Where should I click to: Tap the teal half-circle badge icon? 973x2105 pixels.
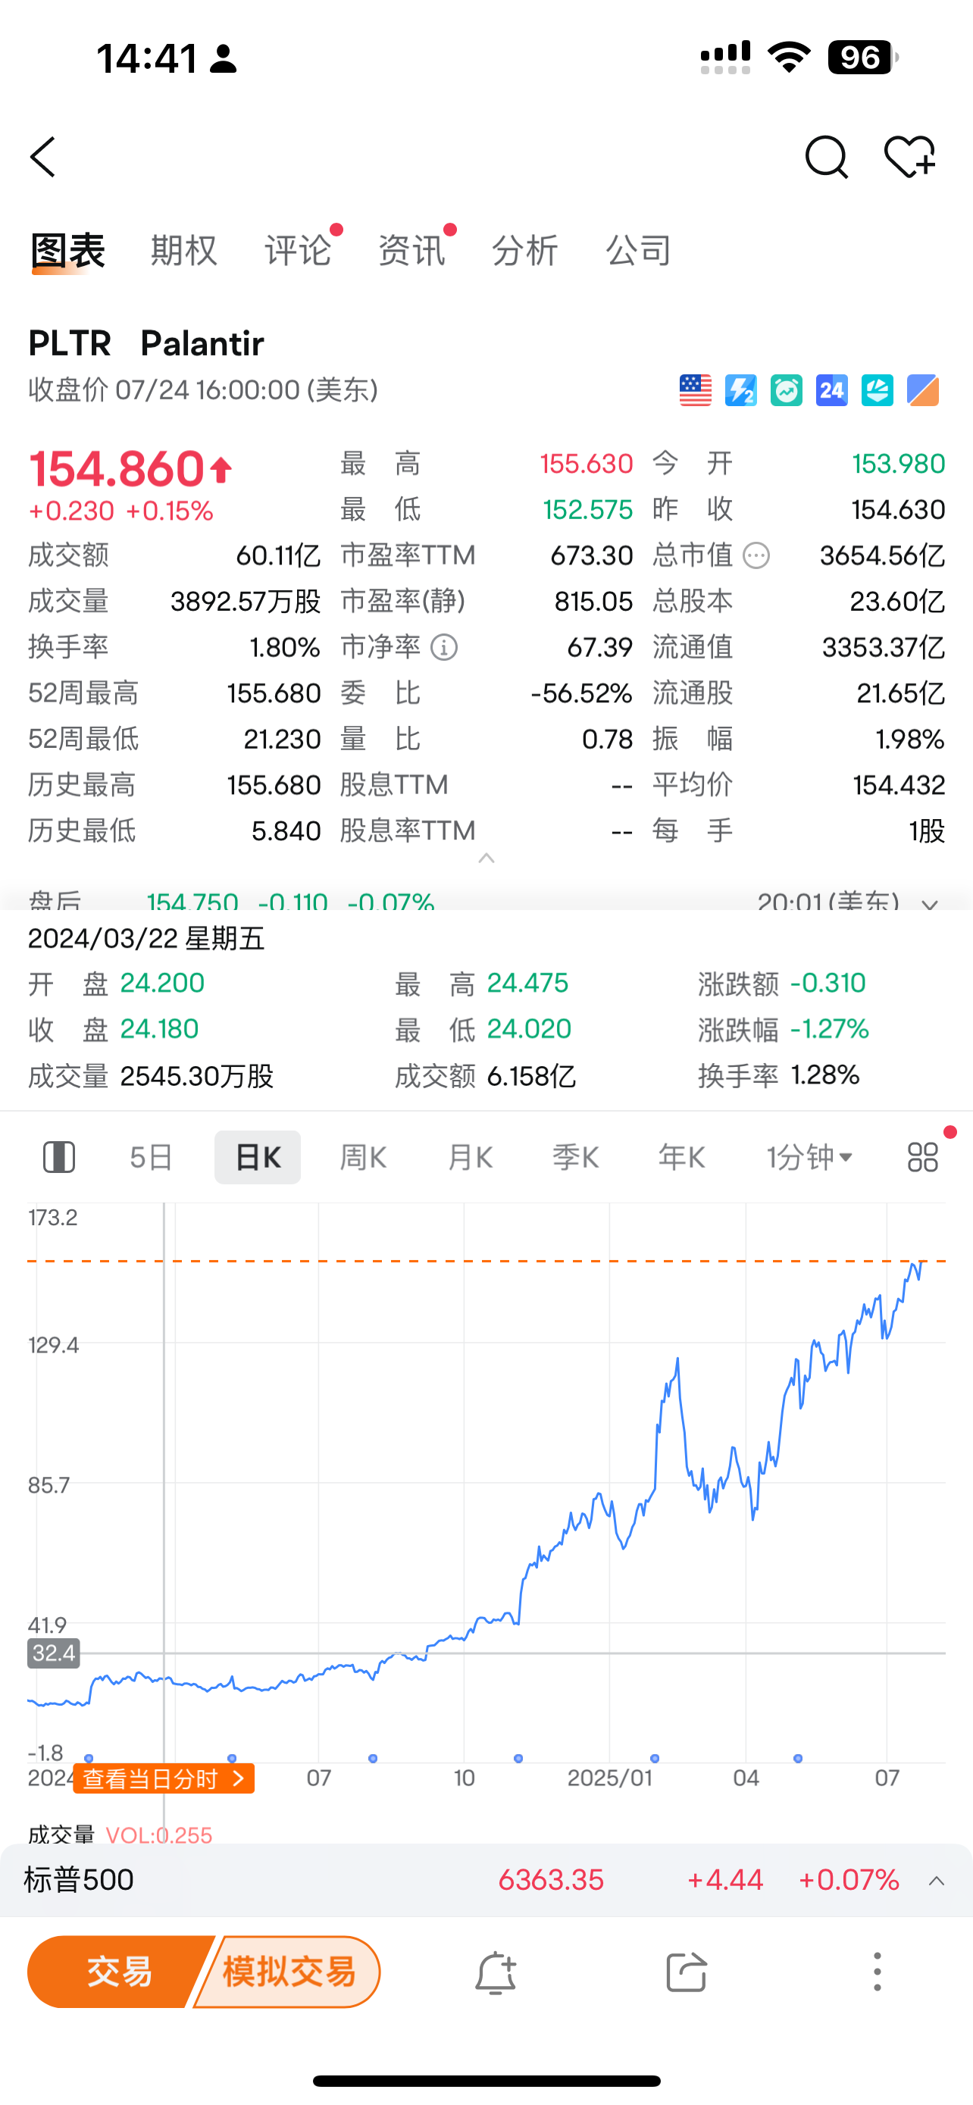point(878,390)
